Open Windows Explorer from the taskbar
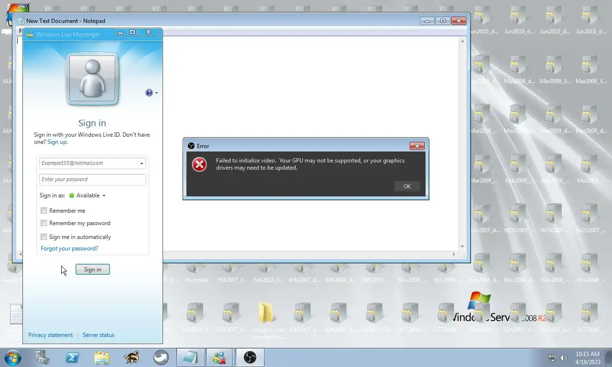 coord(102,357)
